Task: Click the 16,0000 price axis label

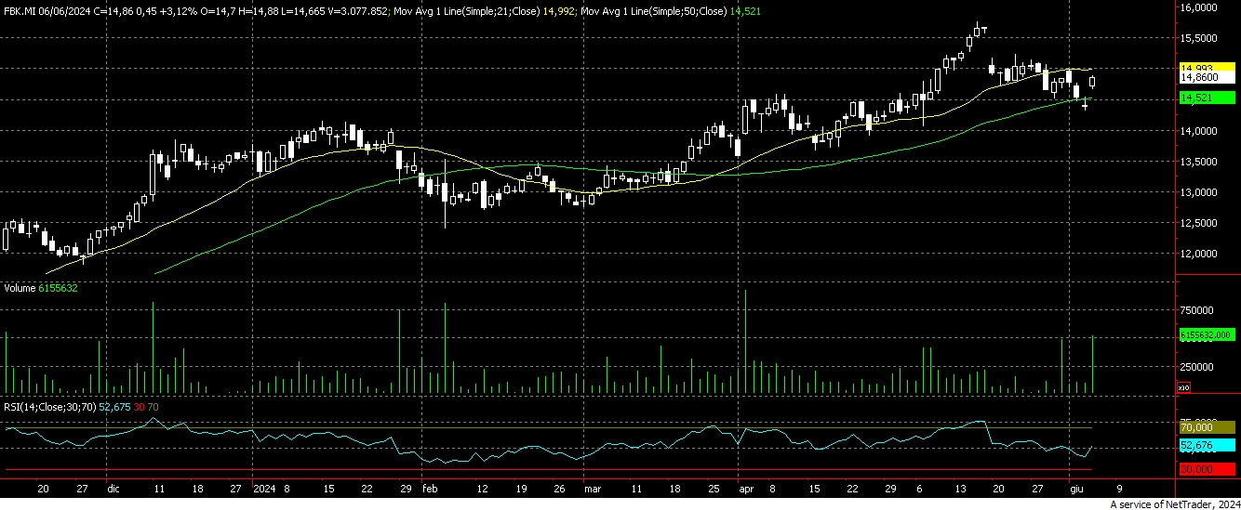Action: [x=1198, y=7]
